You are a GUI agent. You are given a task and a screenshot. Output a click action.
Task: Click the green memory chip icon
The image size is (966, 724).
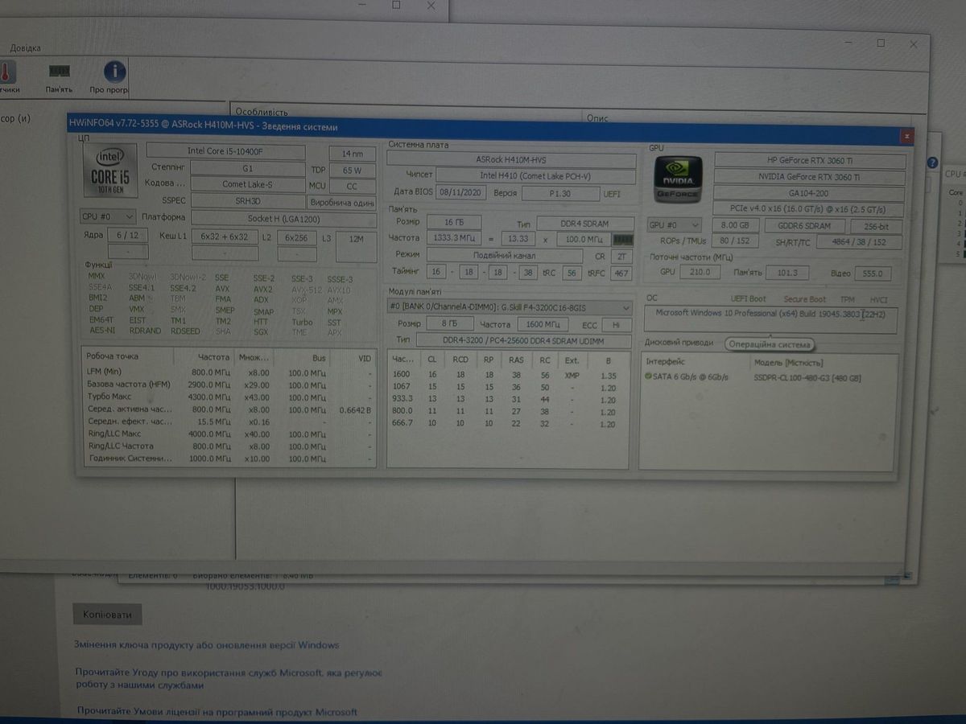coord(623,240)
